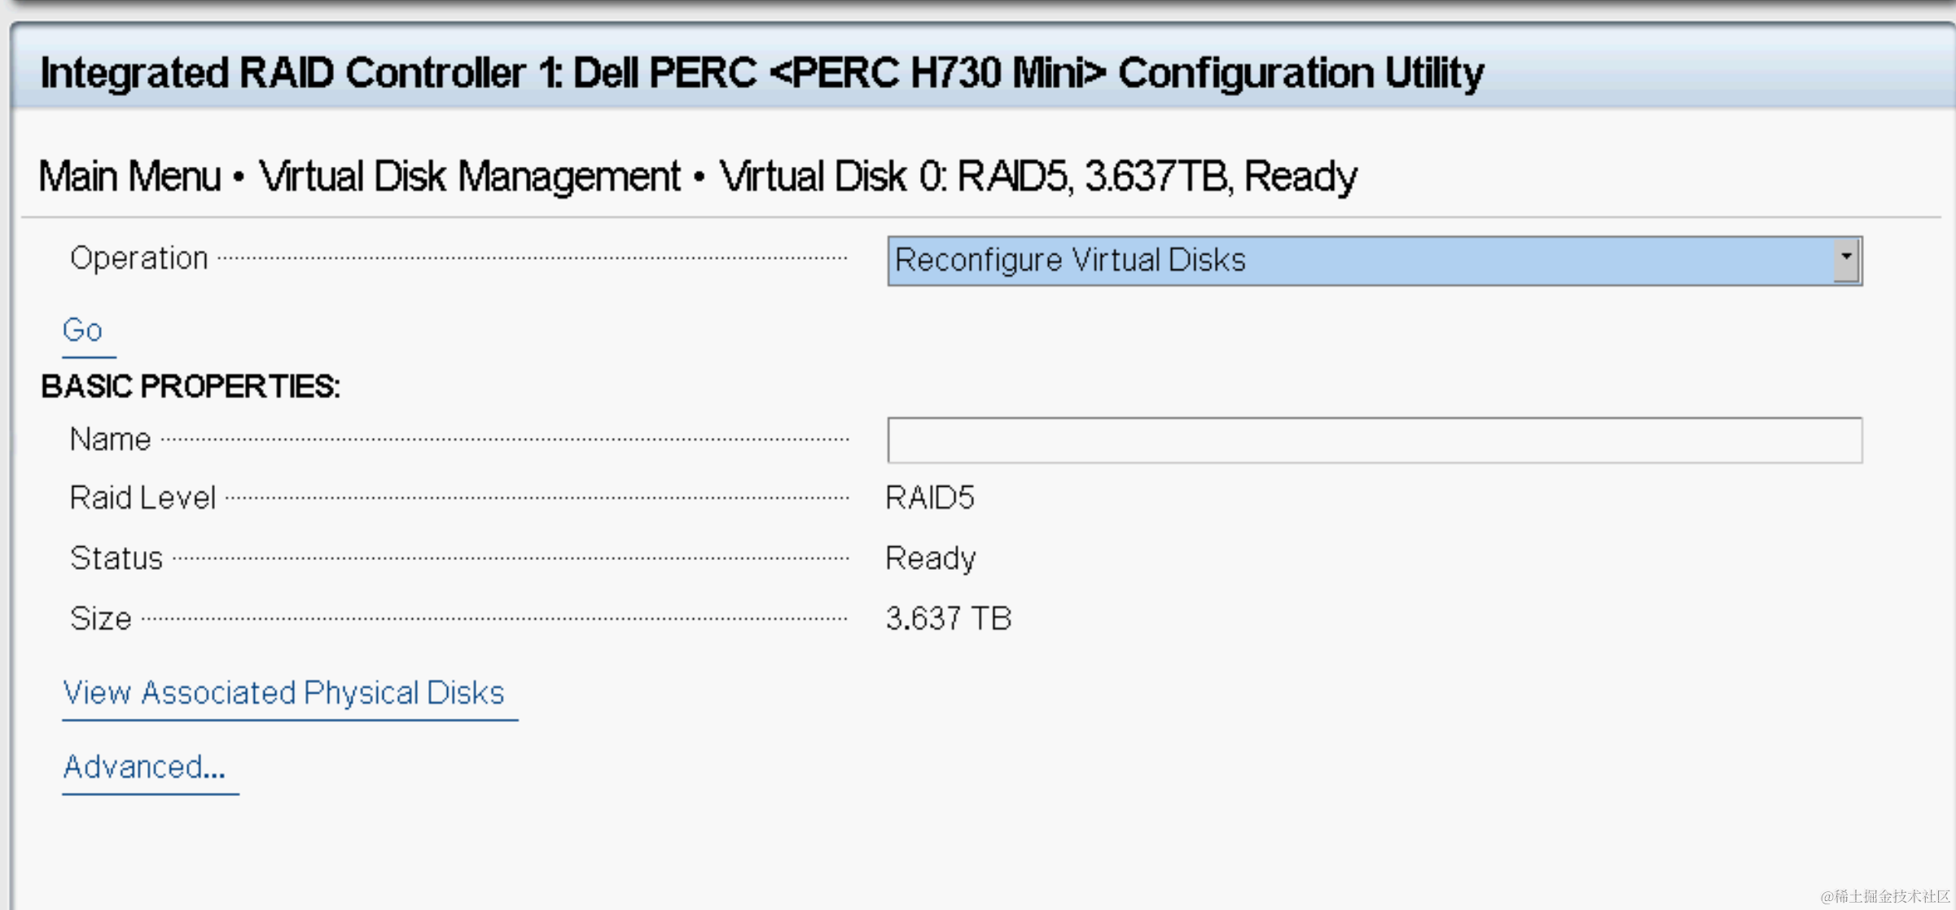
Task: Click the Operation dropdown arrow button
Action: [x=1846, y=260]
